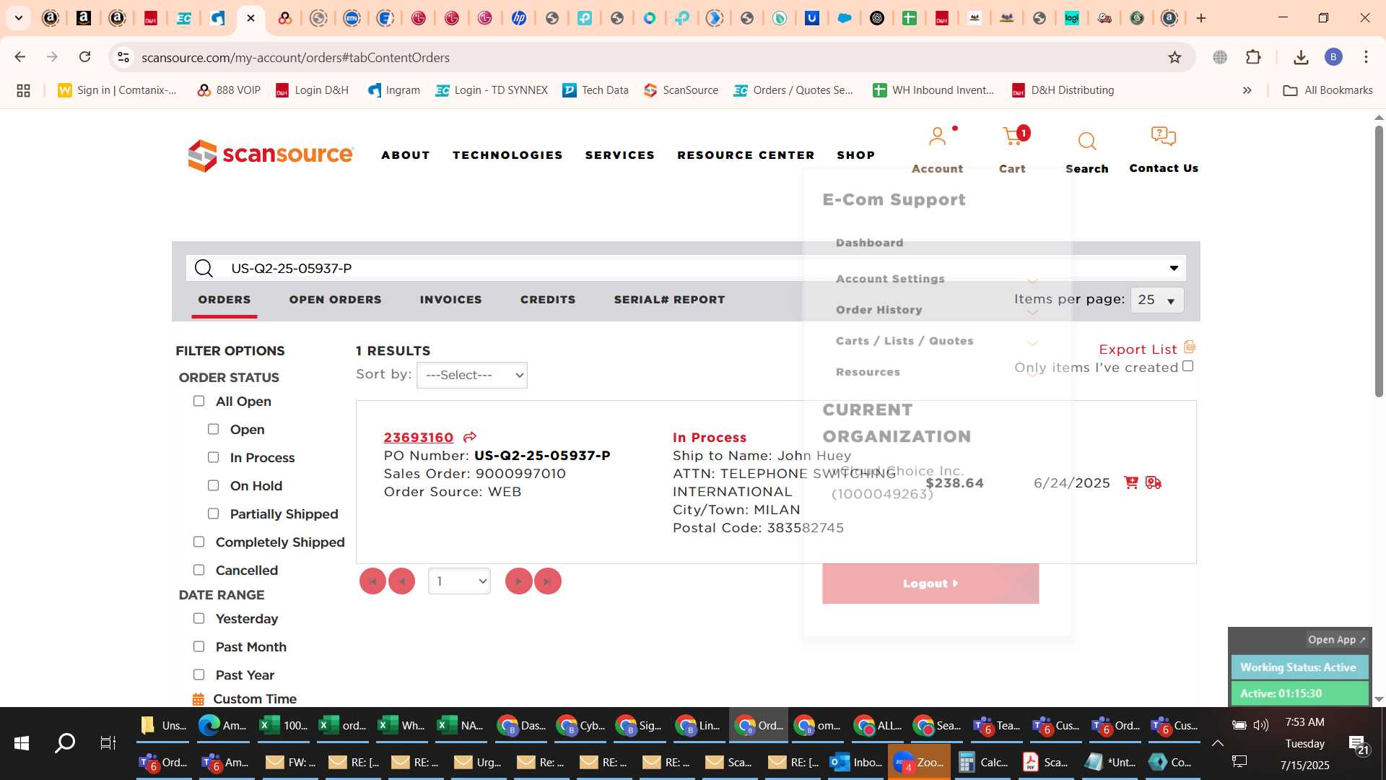Check the Past Month date range
Viewport: 1386px width, 780px height.
coord(199,646)
